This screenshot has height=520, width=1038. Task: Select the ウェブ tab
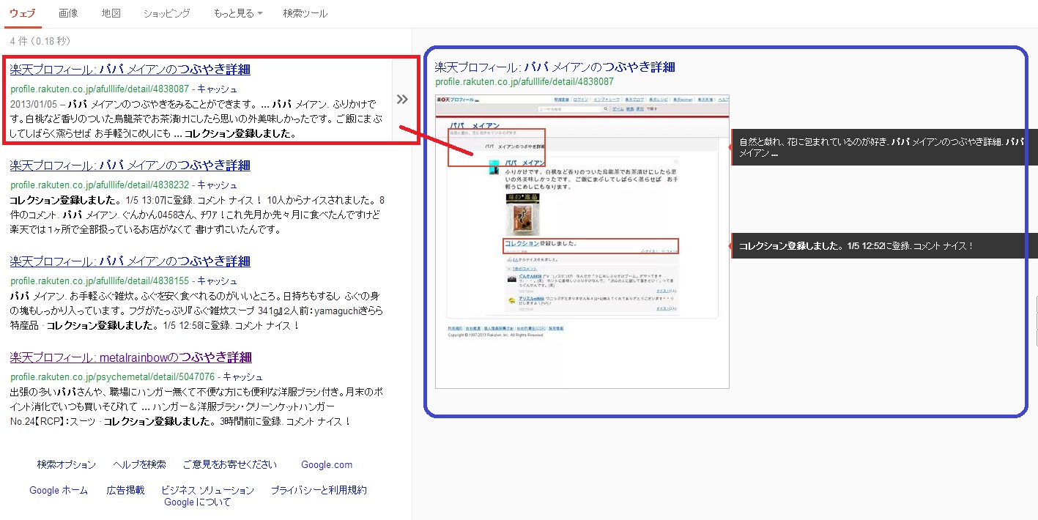pyautogui.click(x=22, y=13)
